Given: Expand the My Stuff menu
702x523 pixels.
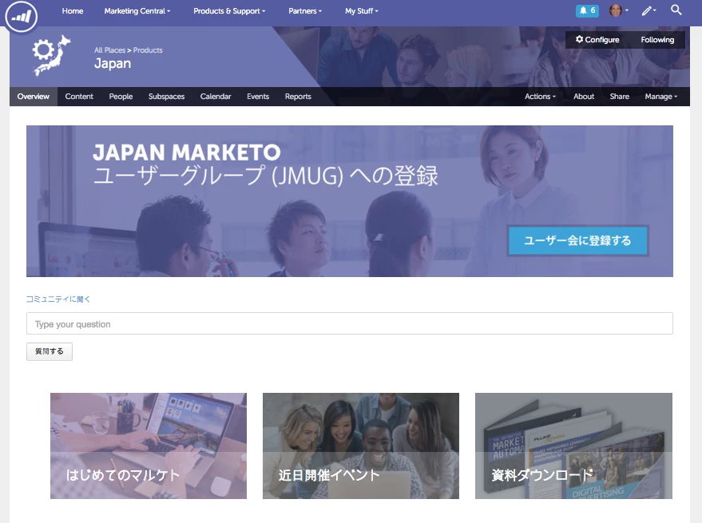Looking at the screenshot, I should coord(361,10).
